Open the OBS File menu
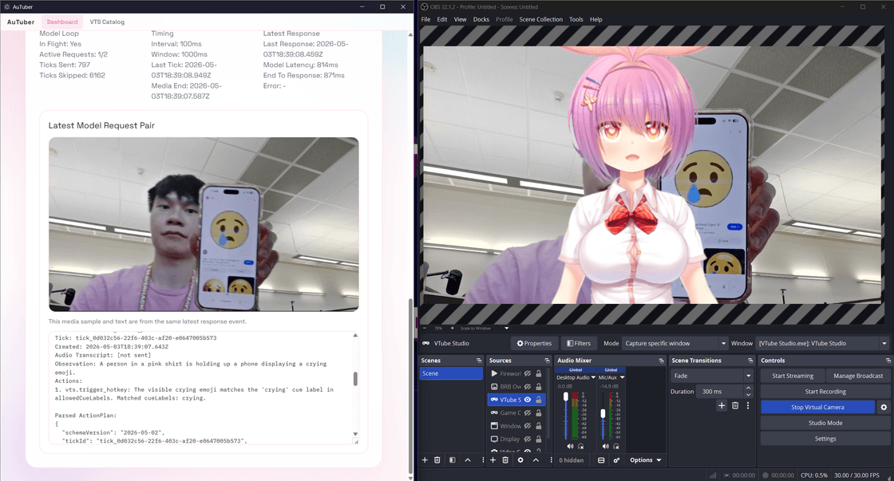This screenshot has width=894, height=481. point(426,19)
